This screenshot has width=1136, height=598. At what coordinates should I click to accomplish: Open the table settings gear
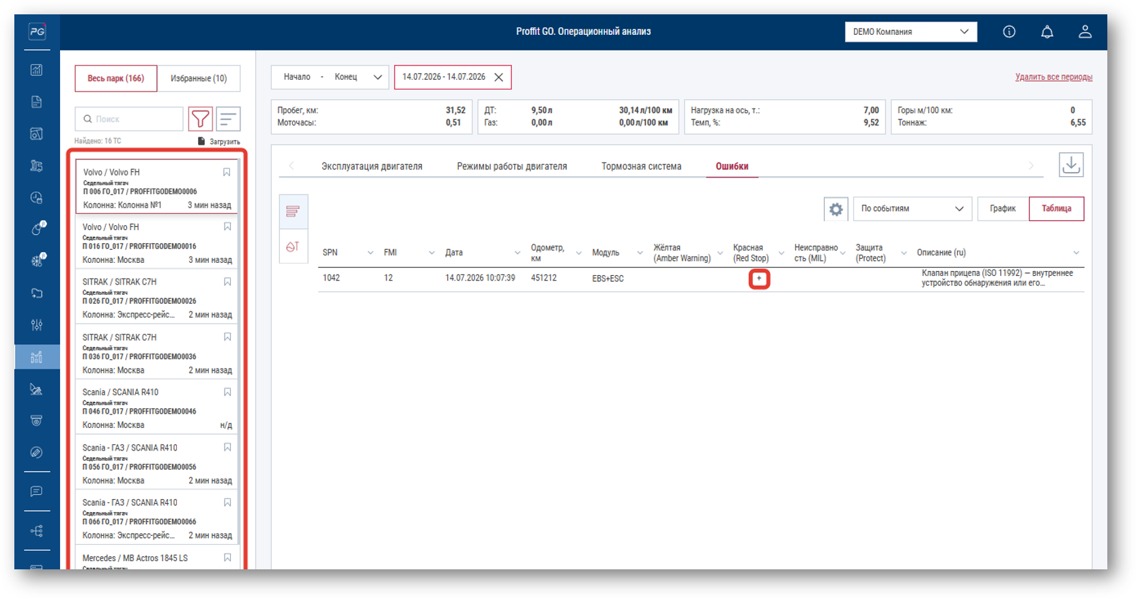[x=836, y=209]
